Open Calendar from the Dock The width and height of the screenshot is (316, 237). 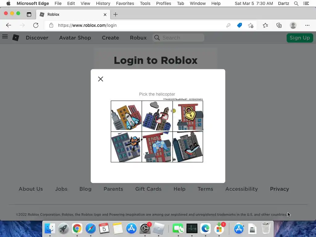click(104, 229)
